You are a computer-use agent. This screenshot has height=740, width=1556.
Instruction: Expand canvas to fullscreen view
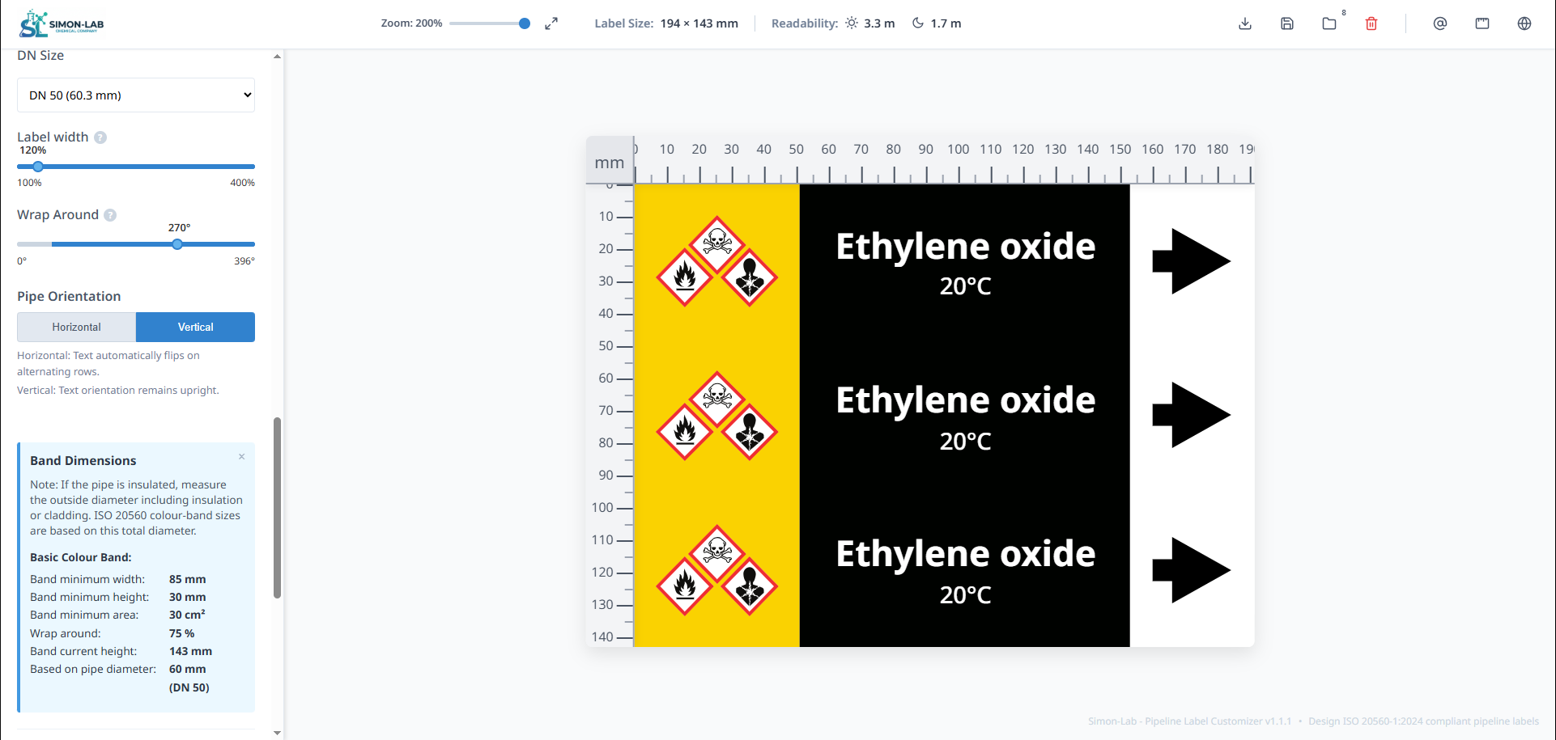551,23
